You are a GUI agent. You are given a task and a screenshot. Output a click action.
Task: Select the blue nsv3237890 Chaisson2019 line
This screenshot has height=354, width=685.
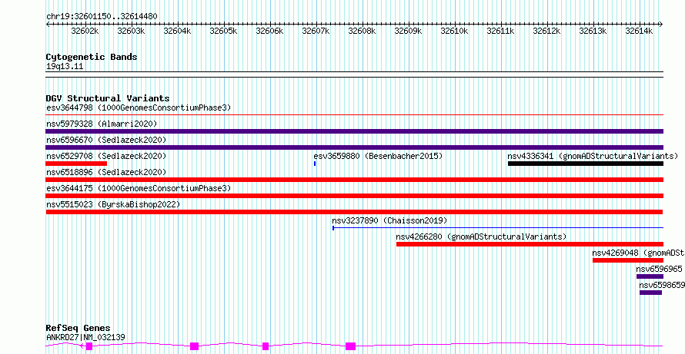(x=498, y=227)
